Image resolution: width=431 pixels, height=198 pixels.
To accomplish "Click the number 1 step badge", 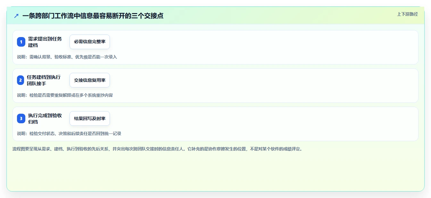I will (21, 42).
